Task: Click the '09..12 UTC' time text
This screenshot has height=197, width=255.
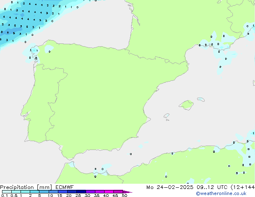Action: click(212, 187)
